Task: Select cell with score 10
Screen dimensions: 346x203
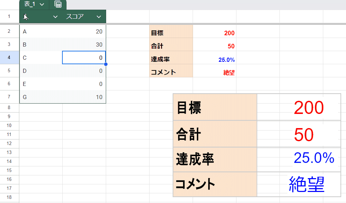Action: [x=84, y=97]
